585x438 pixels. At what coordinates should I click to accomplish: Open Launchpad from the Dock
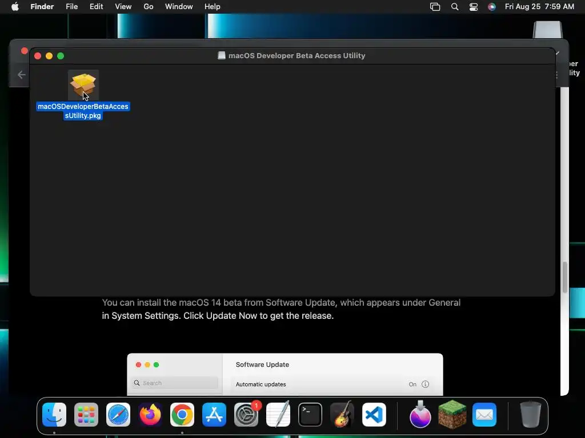coord(86,415)
